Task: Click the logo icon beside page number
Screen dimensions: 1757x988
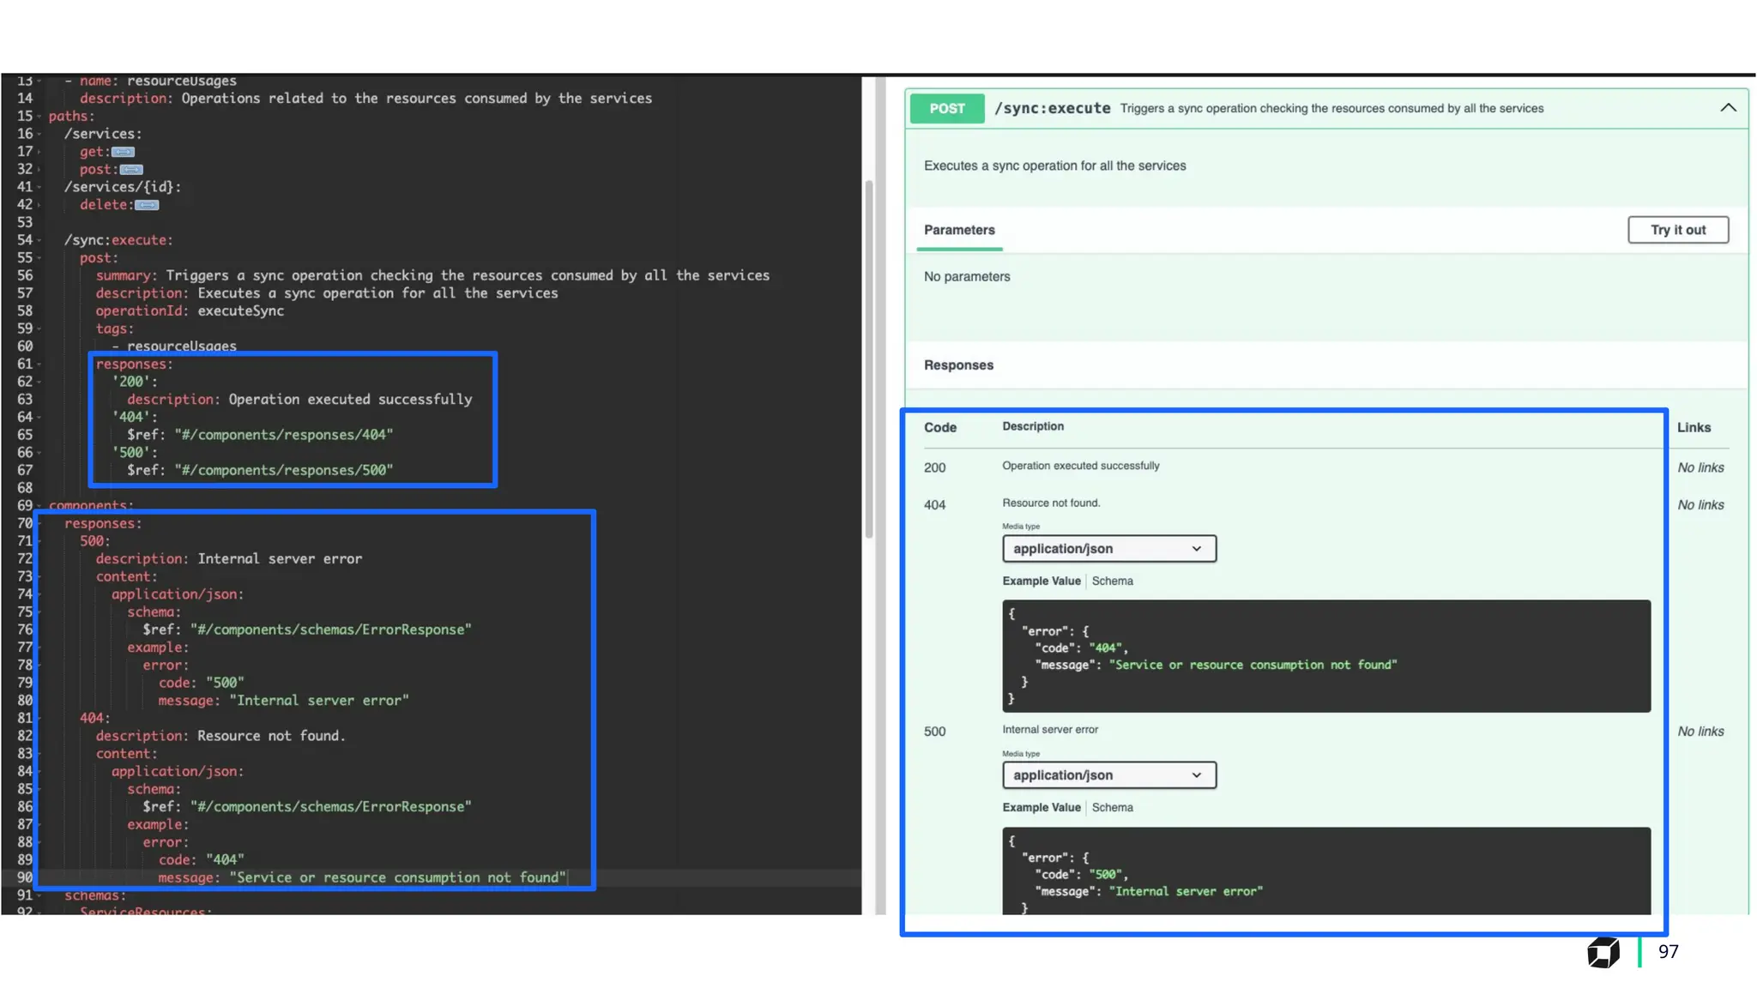Action: 1603,952
